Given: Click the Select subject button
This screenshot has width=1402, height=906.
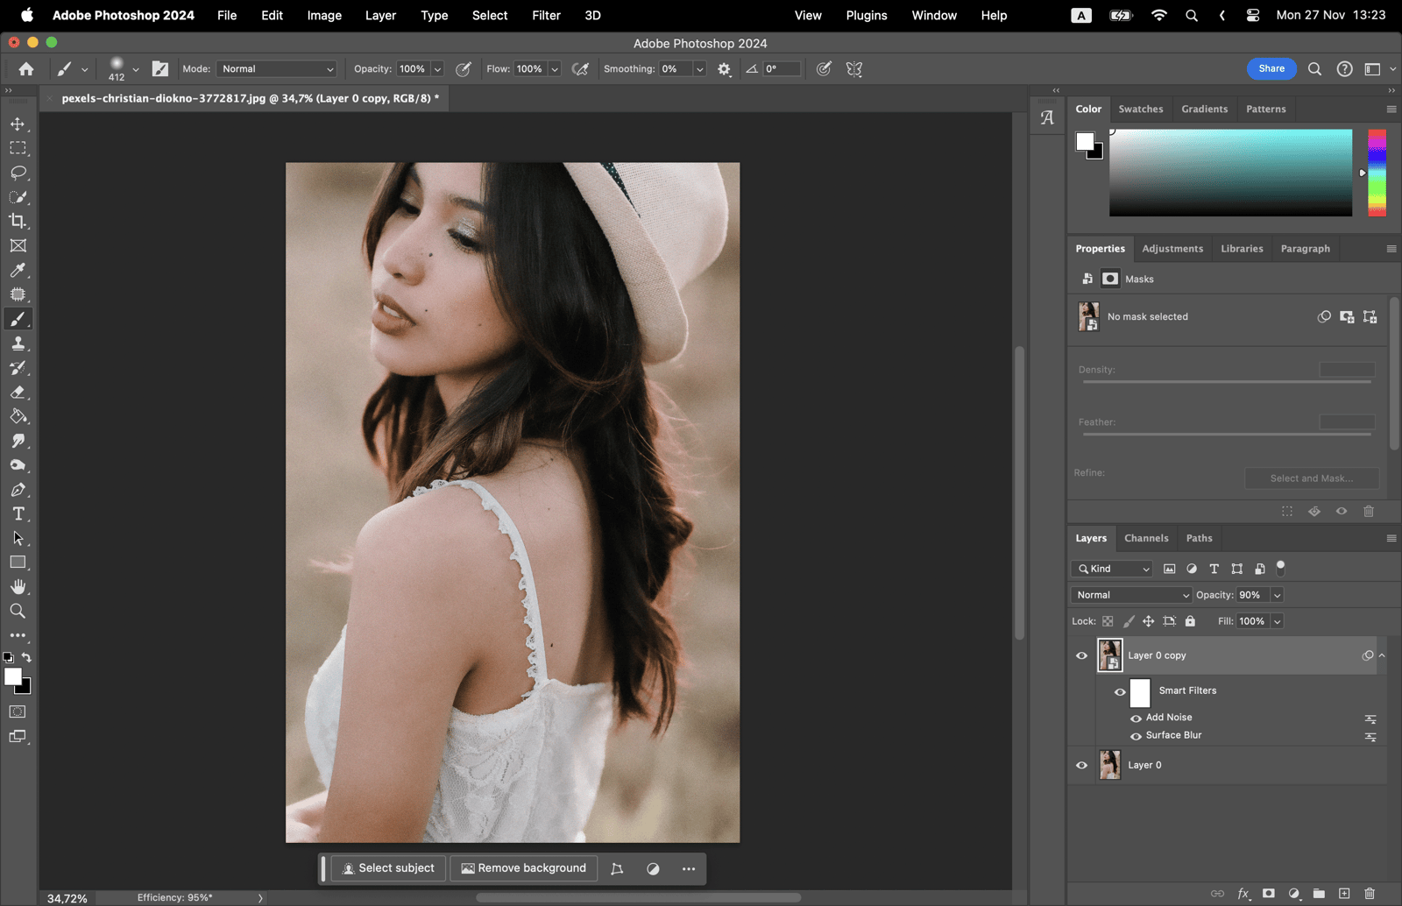Looking at the screenshot, I should click(x=388, y=868).
